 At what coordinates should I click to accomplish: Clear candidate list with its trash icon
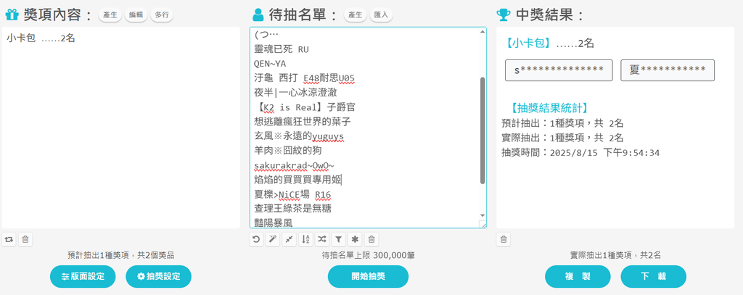[371, 238]
